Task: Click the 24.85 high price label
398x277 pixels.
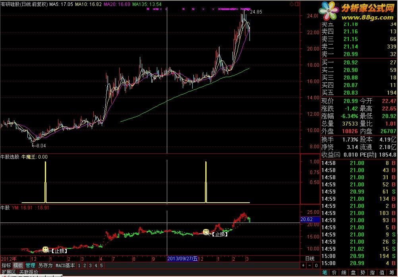Action: tap(256, 12)
